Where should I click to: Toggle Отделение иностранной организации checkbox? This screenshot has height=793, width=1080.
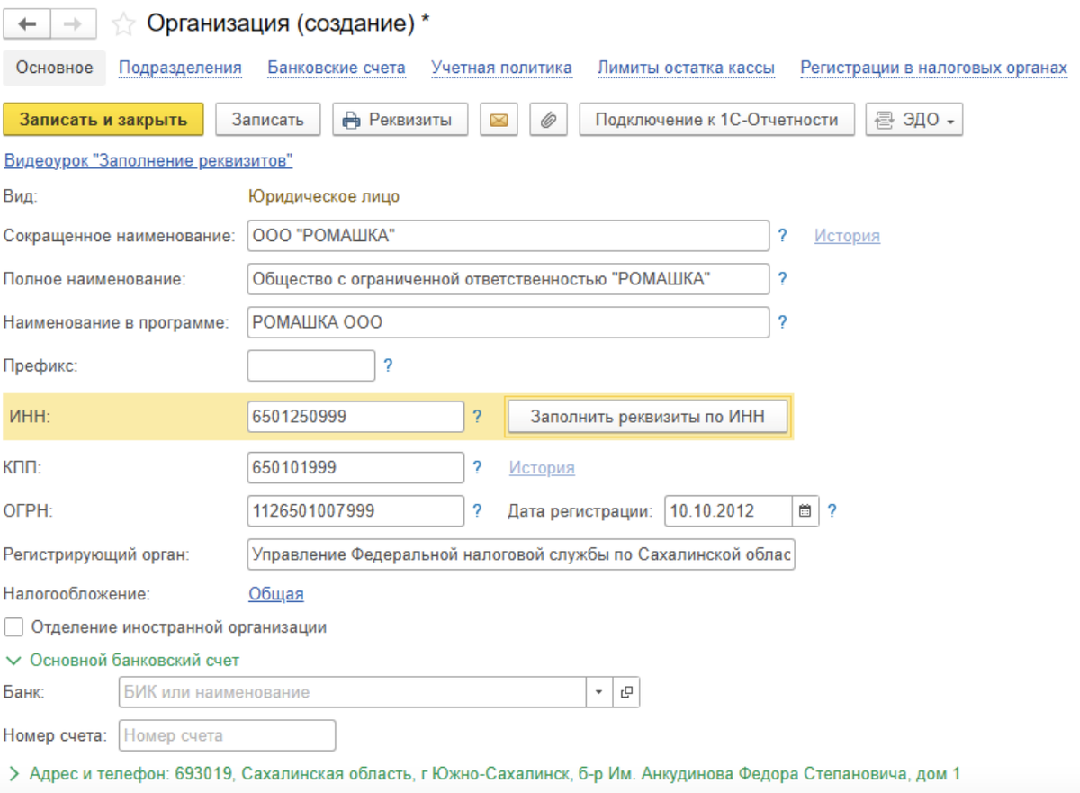13,626
